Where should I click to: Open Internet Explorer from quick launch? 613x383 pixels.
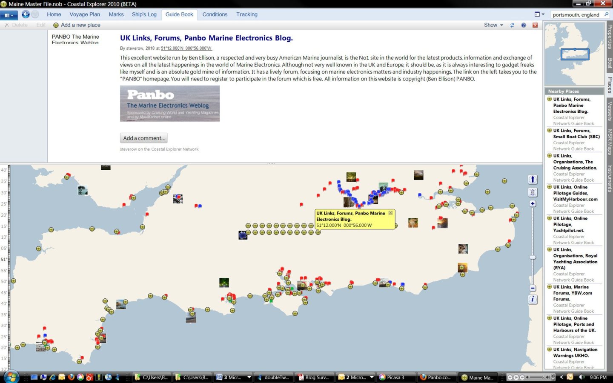click(x=52, y=377)
